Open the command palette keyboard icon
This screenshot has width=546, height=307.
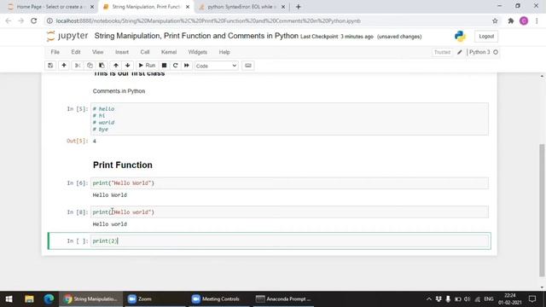tap(248, 66)
